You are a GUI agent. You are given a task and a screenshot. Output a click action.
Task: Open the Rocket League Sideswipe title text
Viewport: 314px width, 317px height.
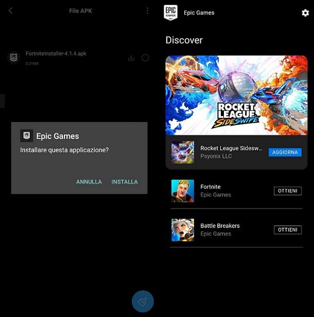[x=231, y=148]
